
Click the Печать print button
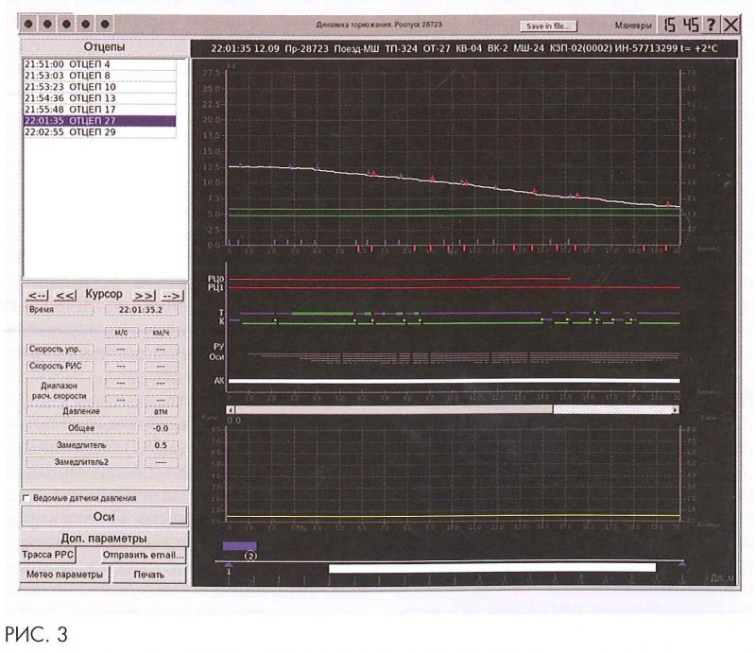[x=149, y=575]
